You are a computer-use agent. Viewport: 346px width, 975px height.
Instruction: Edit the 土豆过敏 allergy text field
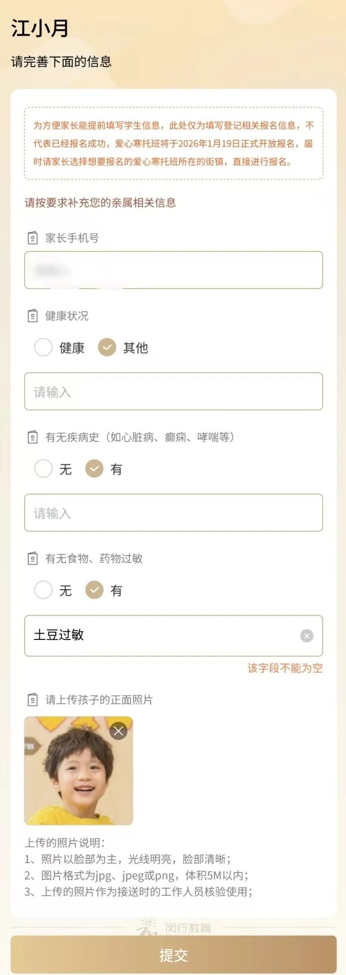[161, 635]
